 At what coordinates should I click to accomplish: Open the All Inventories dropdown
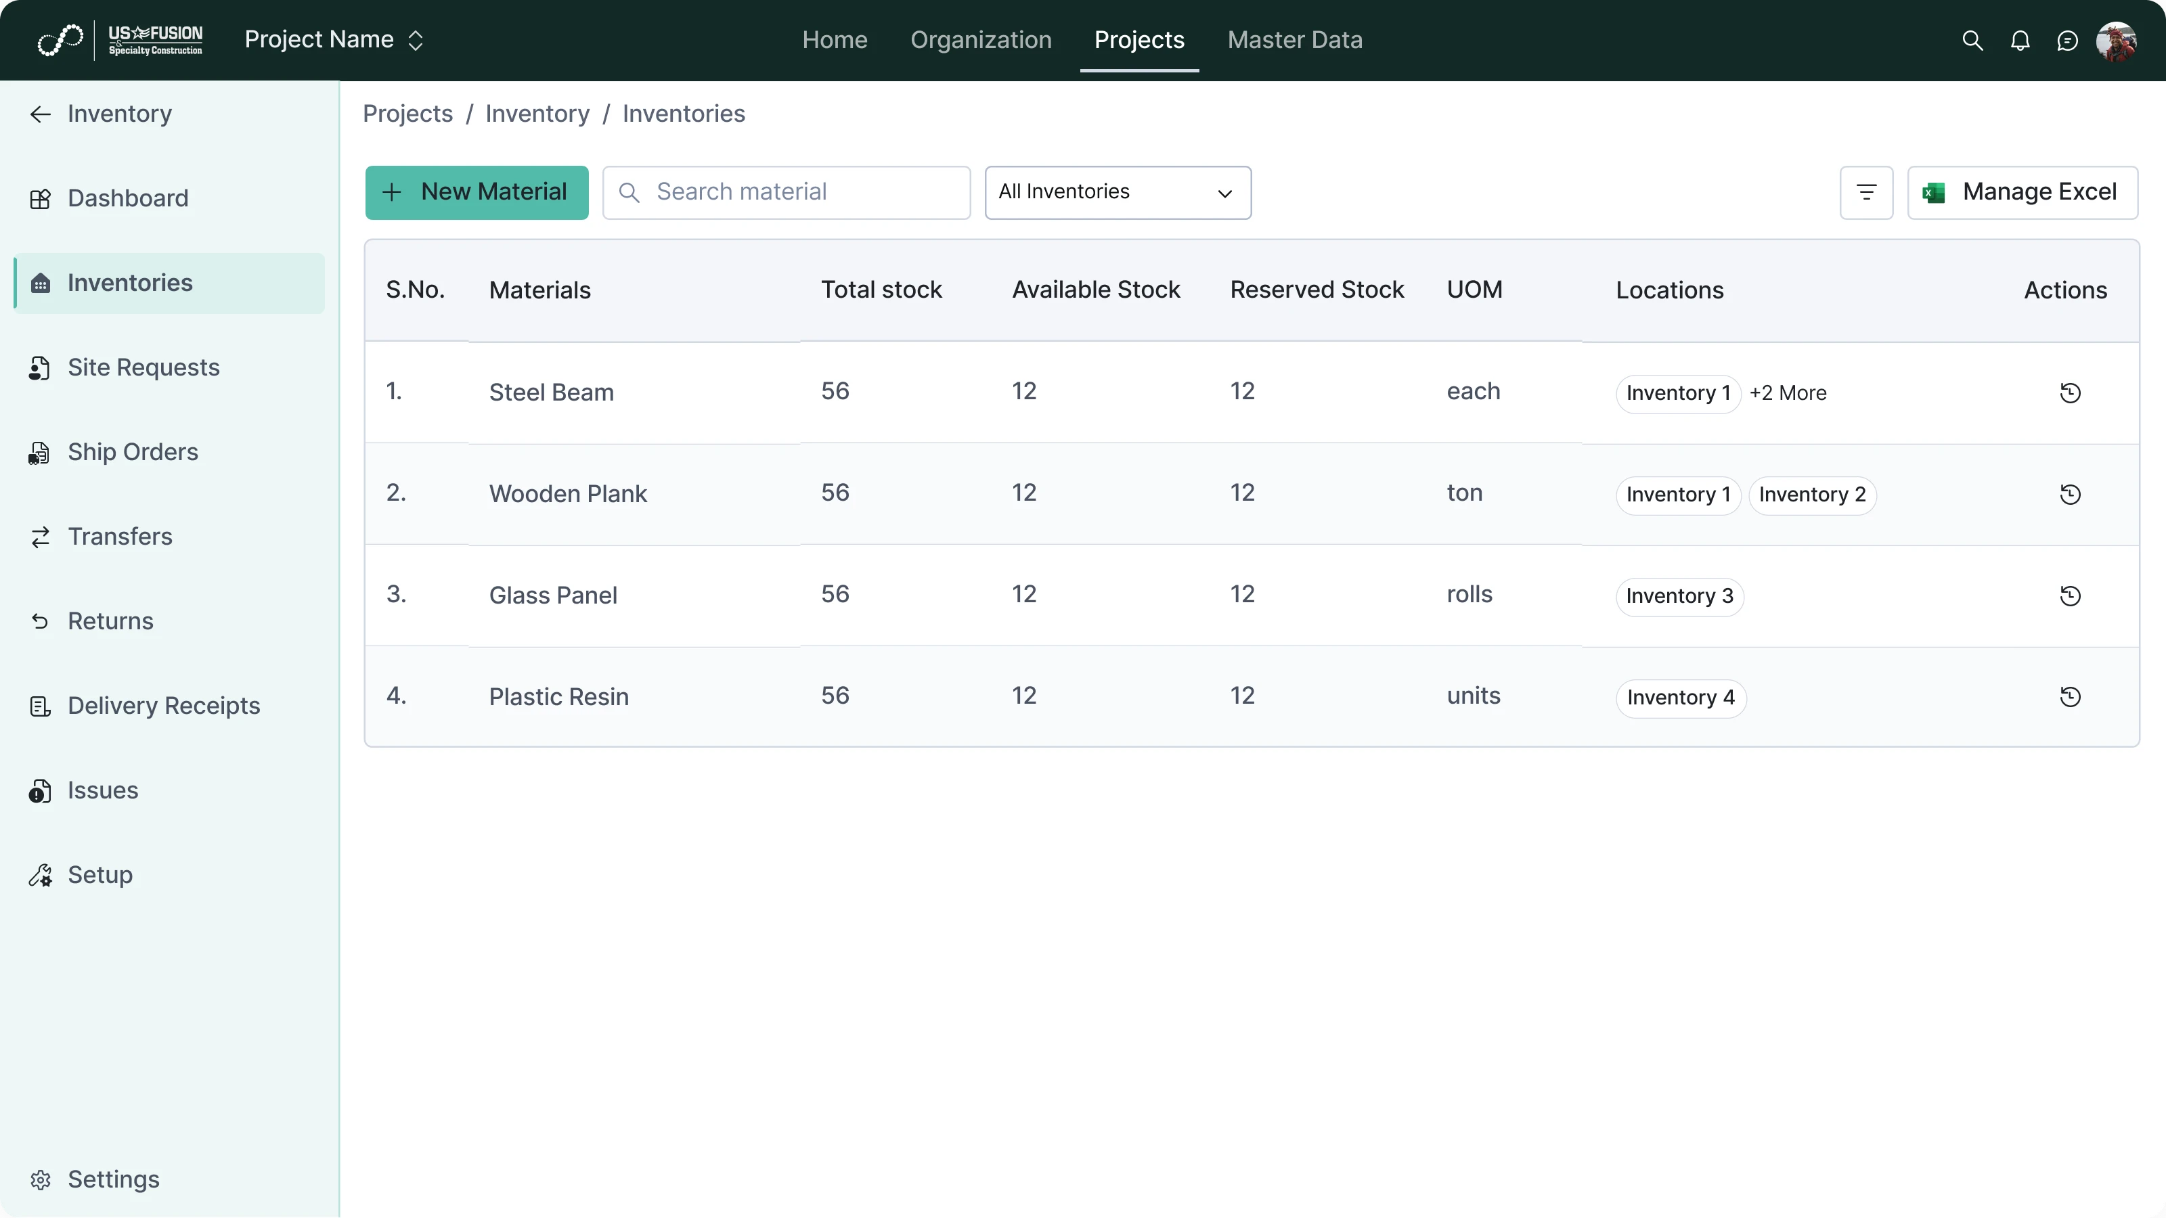1118,191
